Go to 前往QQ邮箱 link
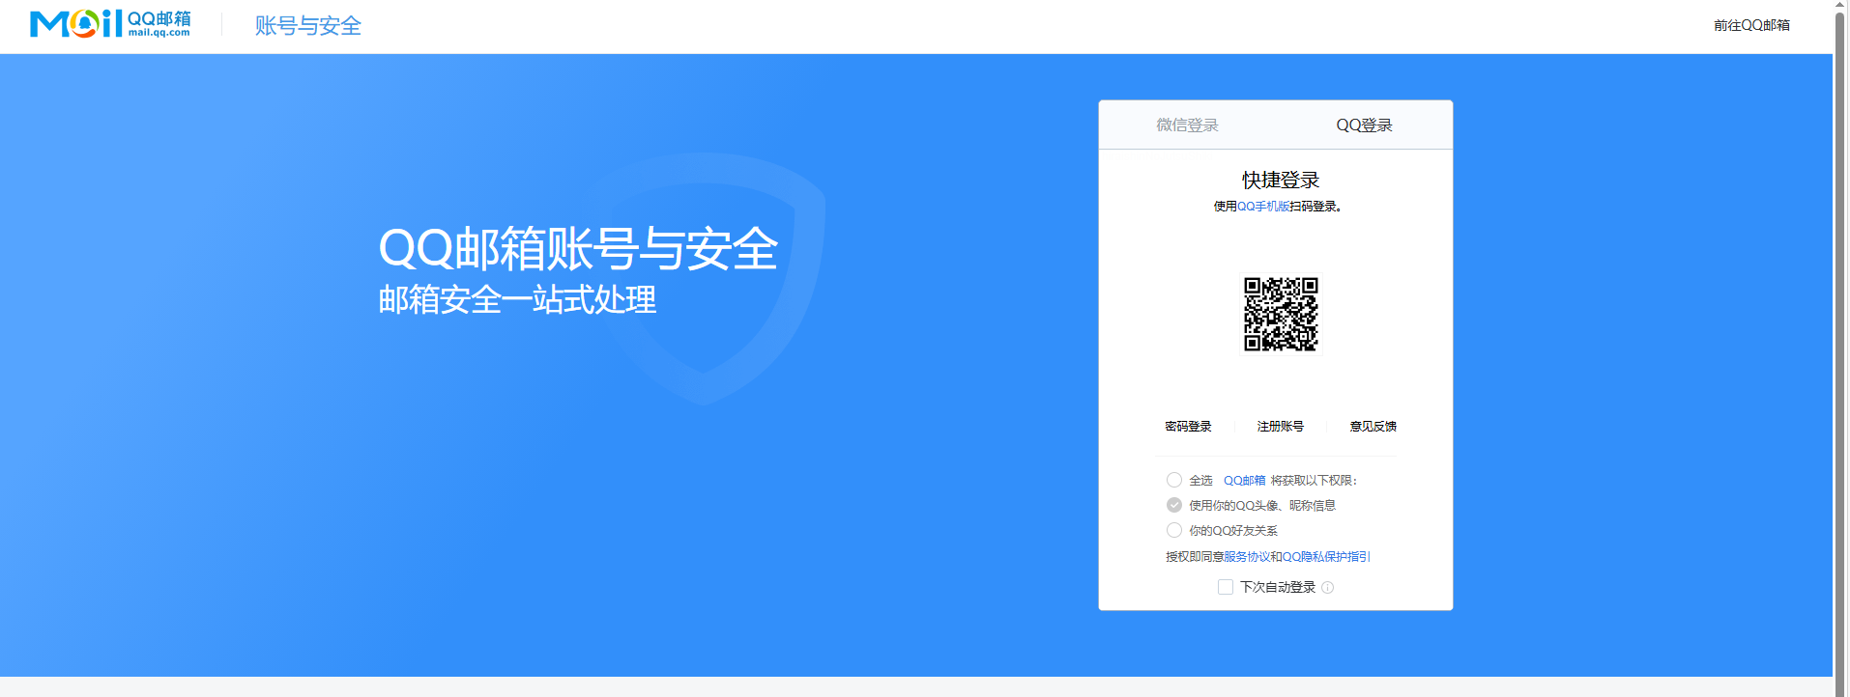This screenshot has height=697, width=1850. pyautogui.click(x=1751, y=25)
